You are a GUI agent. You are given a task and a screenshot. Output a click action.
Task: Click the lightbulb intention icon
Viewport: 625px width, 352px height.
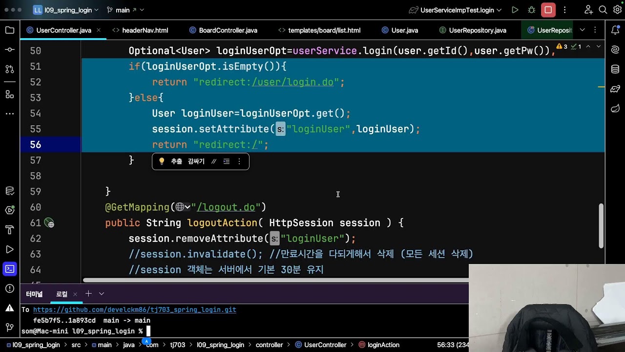tap(162, 161)
